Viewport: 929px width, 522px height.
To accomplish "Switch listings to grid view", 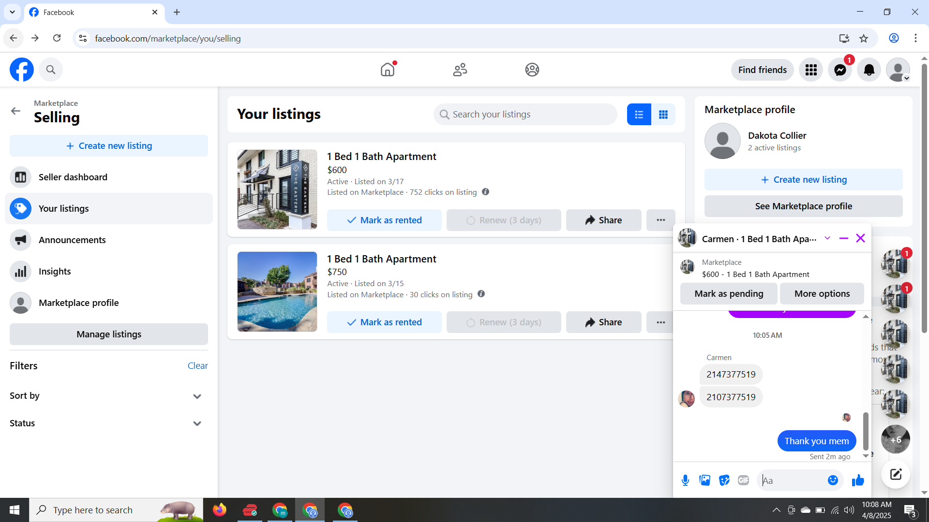I will coord(663,115).
